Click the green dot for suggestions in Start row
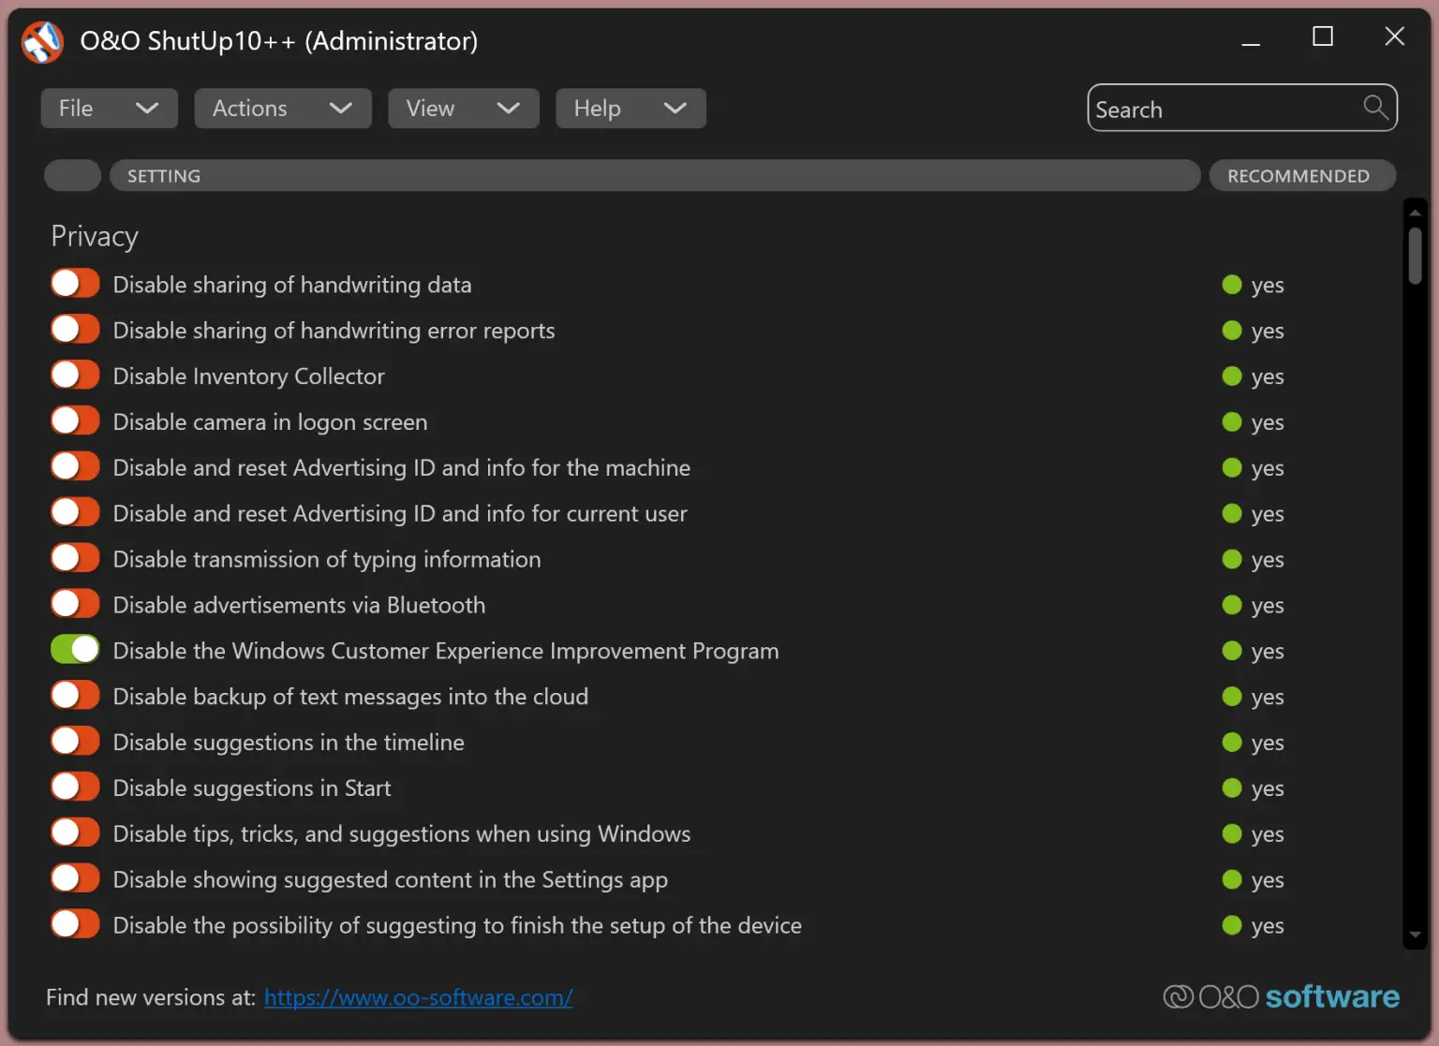The height and width of the screenshot is (1046, 1439). tap(1232, 788)
